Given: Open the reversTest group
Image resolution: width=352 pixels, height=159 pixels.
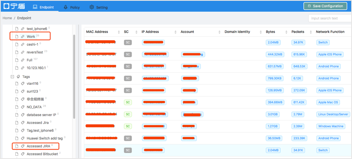Looking at the screenshot, I should pyautogui.click(x=35, y=52).
